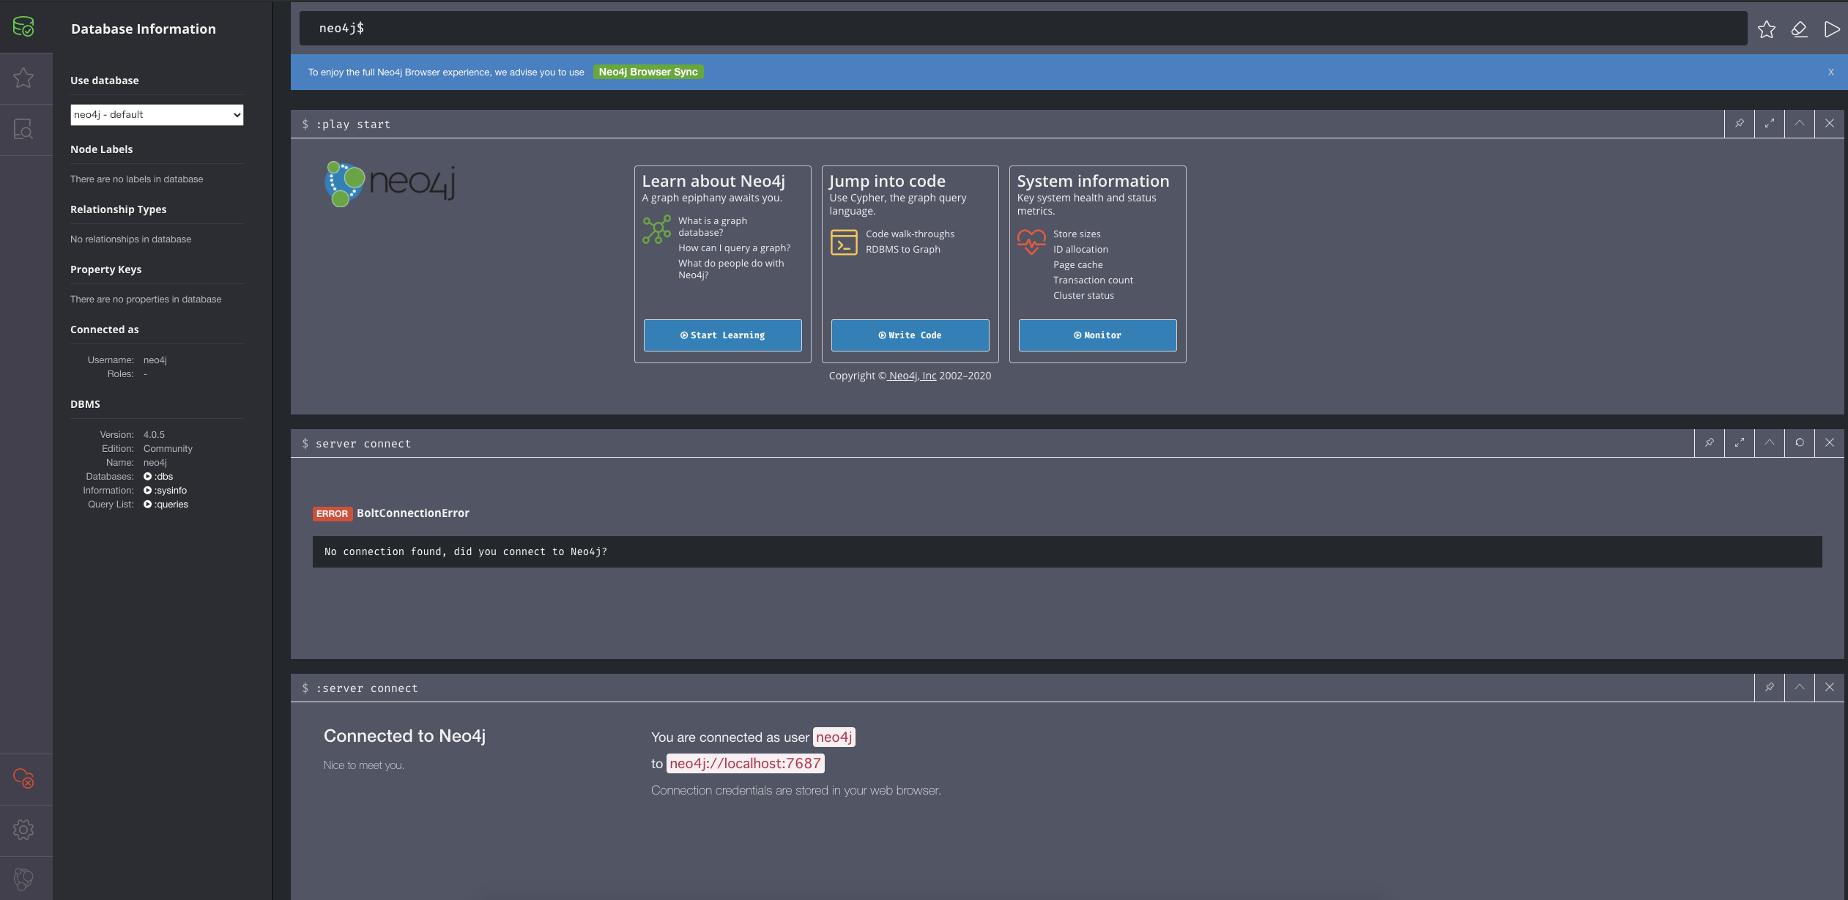Save query as favorite with star icon
This screenshot has width=1848, height=900.
pyautogui.click(x=1767, y=29)
